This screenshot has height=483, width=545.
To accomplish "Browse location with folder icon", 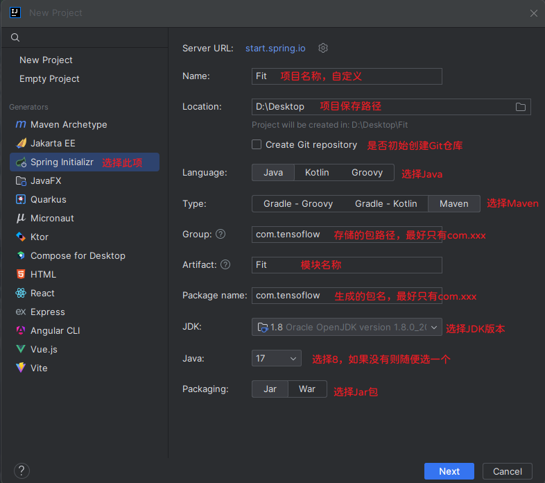I will pos(520,107).
